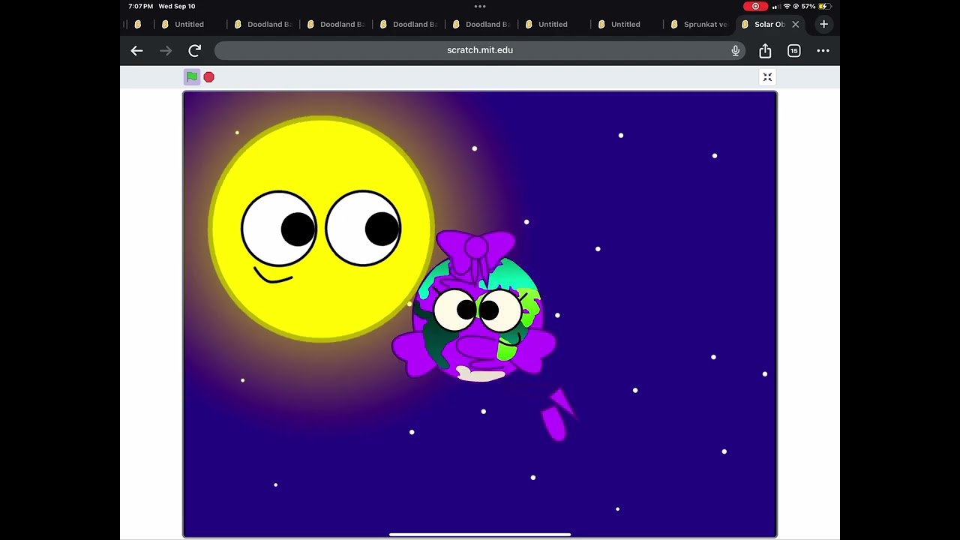Click the yellow sun character sprite
The height and width of the screenshot is (540, 960).
(x=321, y=229)
